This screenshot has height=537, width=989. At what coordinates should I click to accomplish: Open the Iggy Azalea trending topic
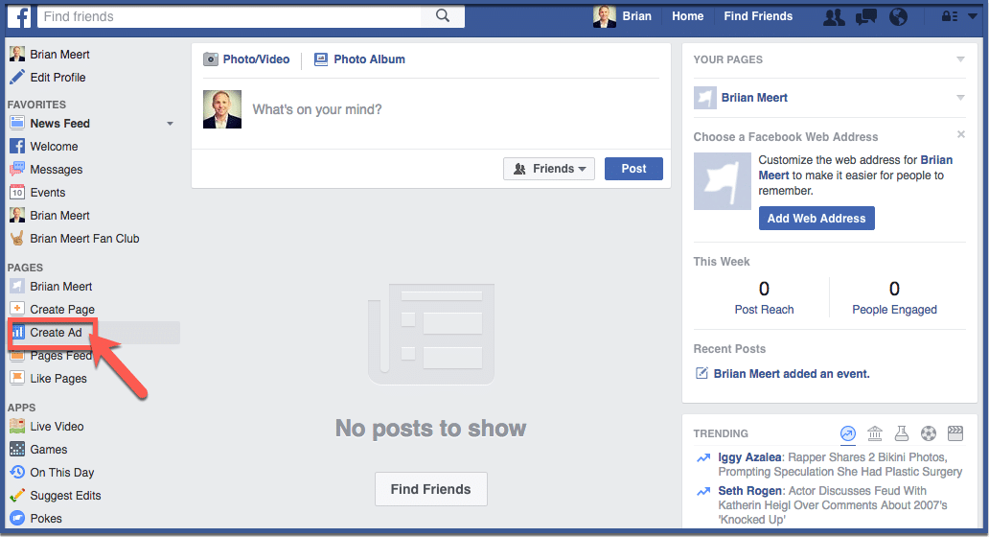coord(749,457)
